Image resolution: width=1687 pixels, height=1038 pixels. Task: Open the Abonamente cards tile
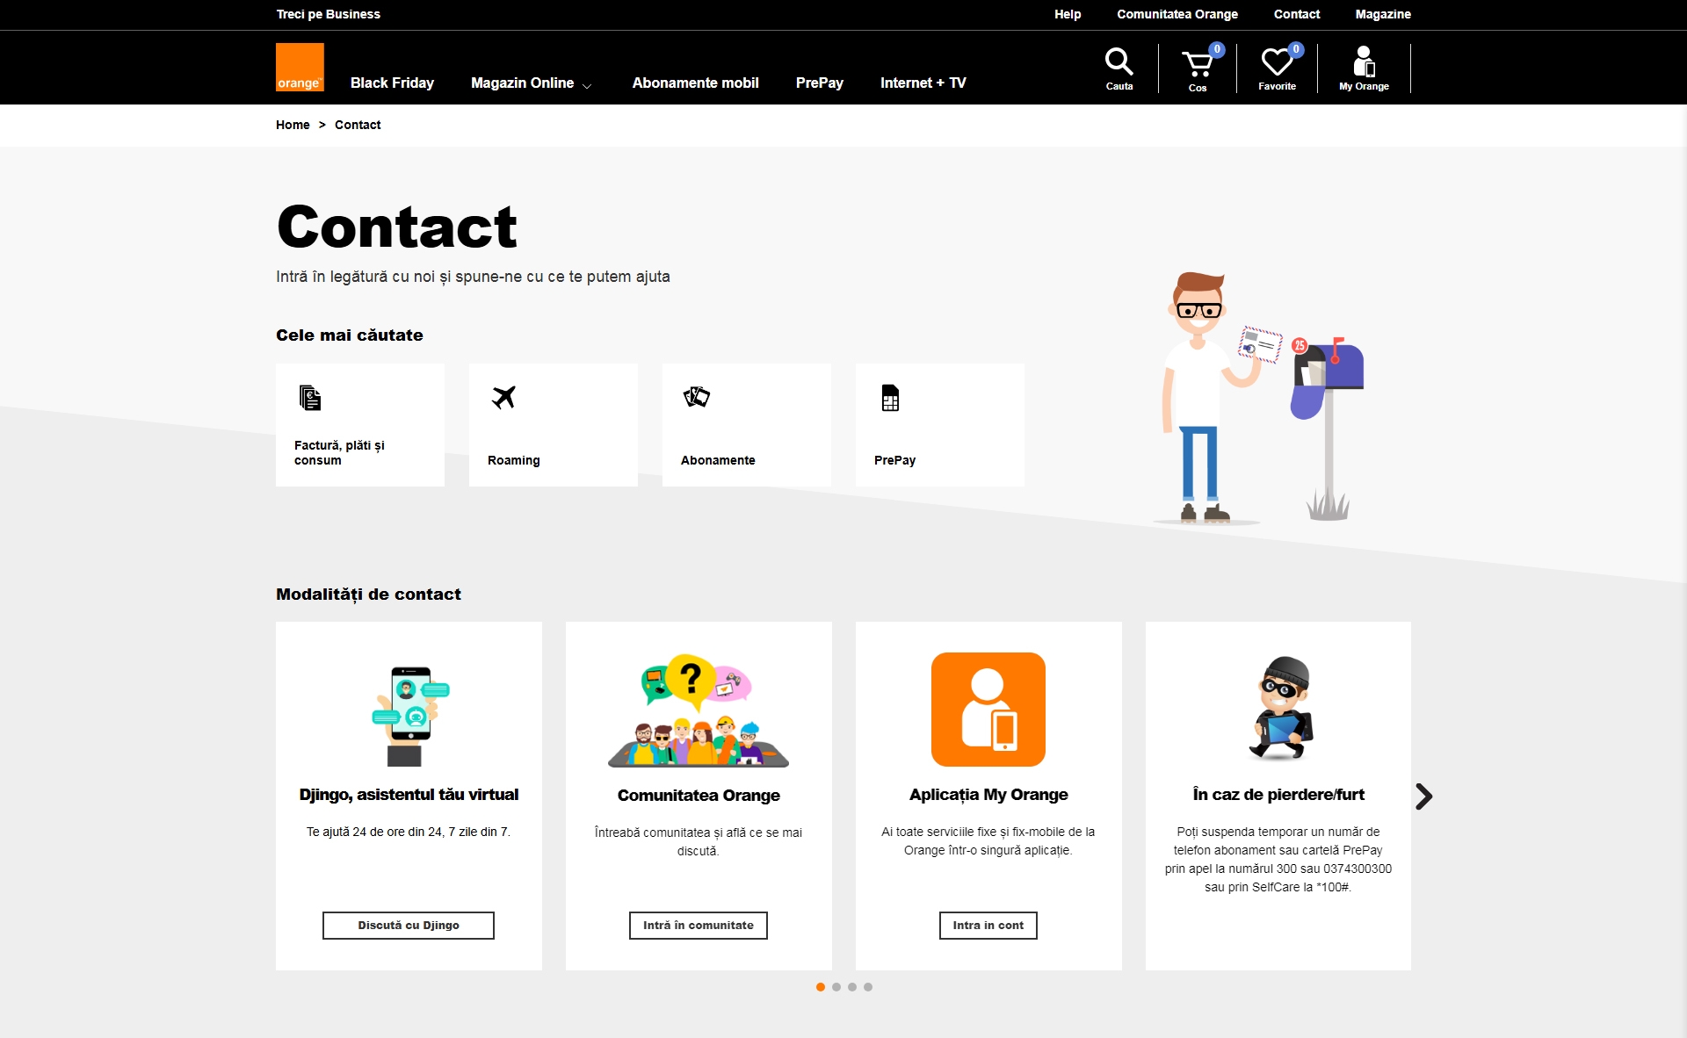[746, 425]
